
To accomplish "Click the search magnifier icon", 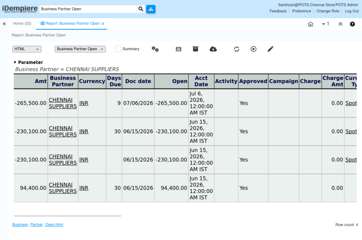I will coord(141,9).
